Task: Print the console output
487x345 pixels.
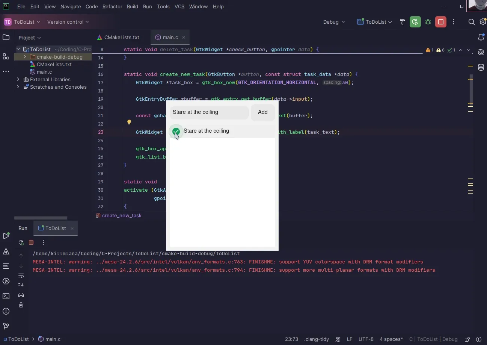Action: (21, 295)
